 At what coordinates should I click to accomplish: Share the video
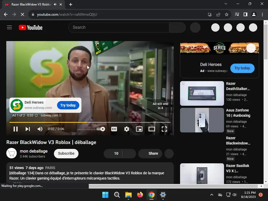(x=150, y=153)
